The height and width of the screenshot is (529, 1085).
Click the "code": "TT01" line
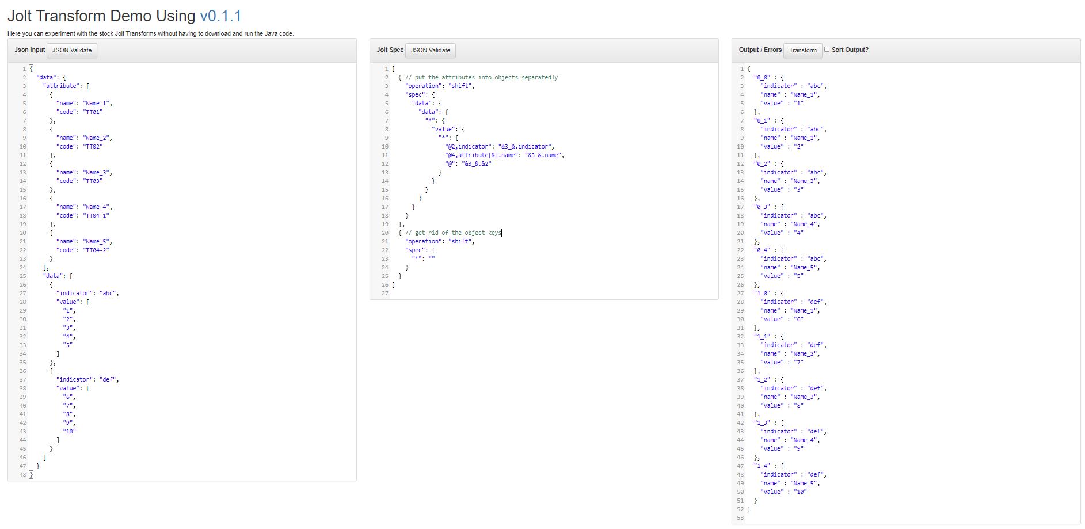[x=79, y=112]
